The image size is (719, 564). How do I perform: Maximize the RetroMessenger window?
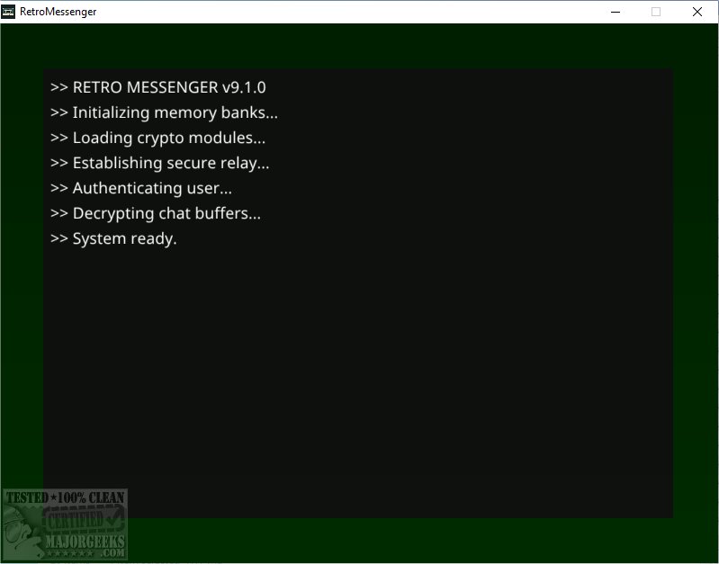(x=656, y=12)
